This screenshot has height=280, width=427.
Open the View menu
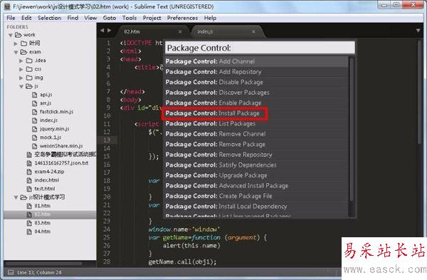tap(90, 18)
